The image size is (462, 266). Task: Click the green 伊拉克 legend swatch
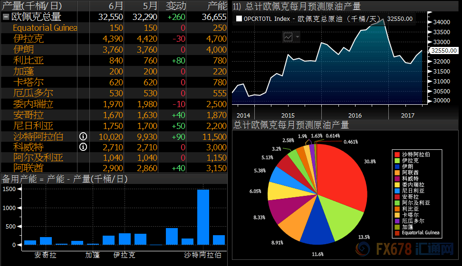click(x=397, y=161)
